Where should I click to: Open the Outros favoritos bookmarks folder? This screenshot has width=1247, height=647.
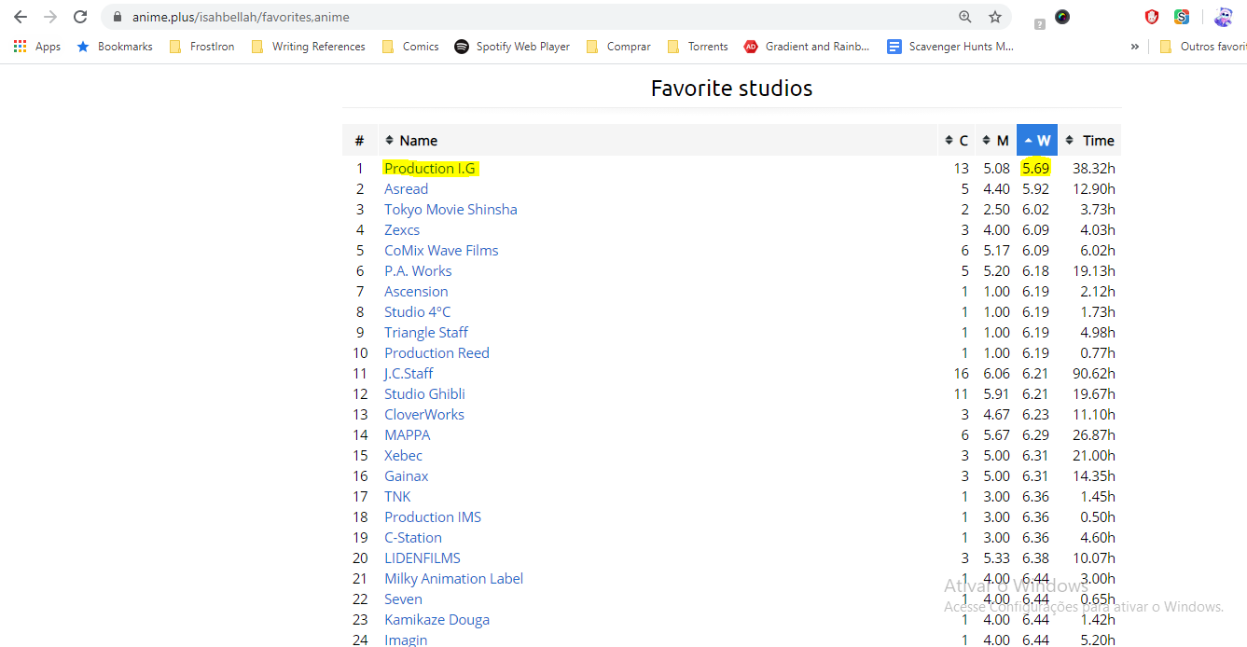tap(1203, 47)
